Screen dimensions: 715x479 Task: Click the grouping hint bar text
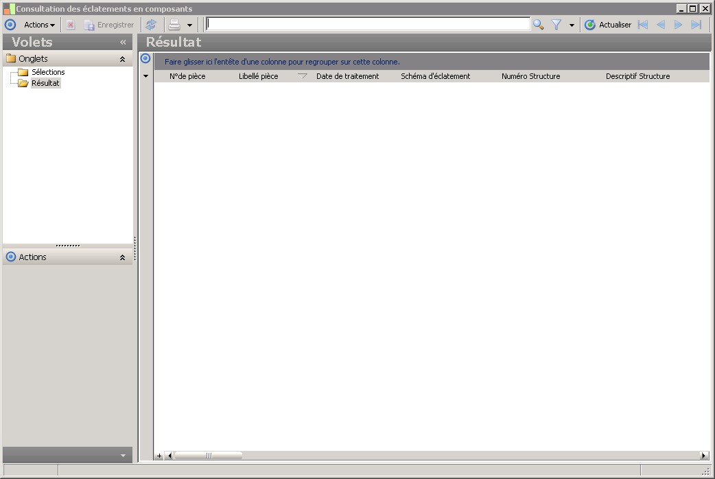pos(282,62)
